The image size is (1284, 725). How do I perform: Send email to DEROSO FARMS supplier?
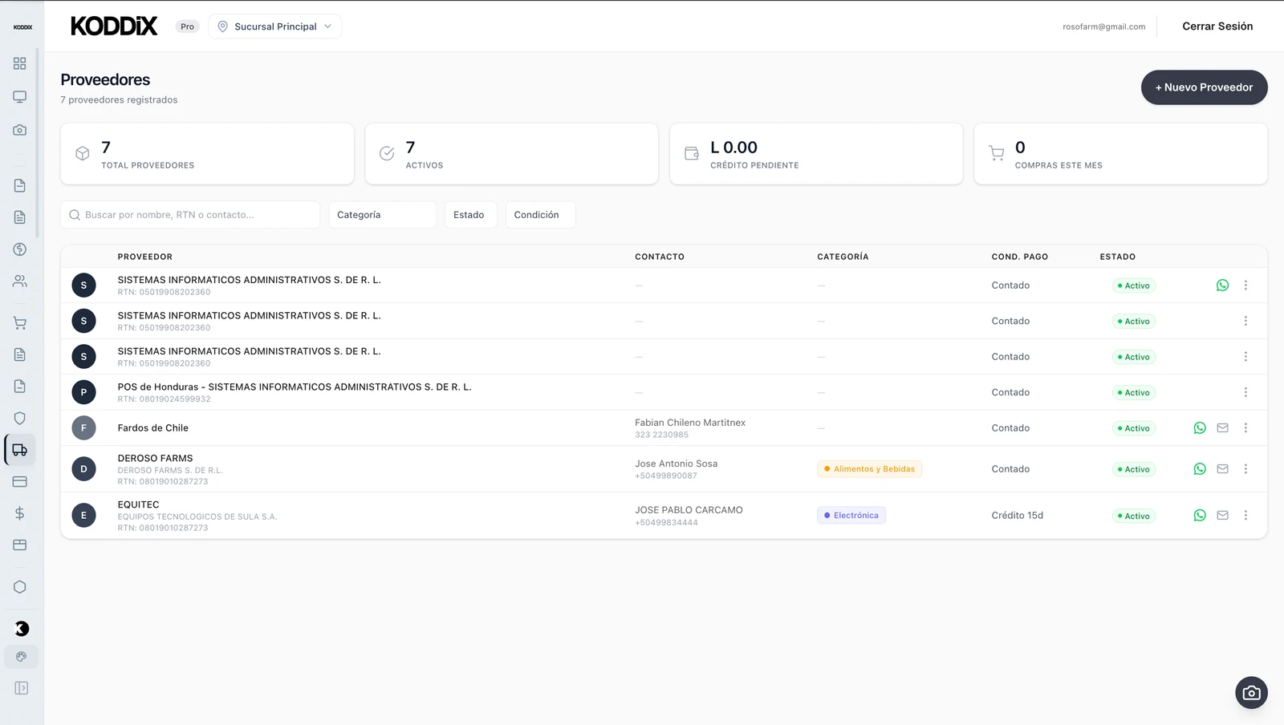[1222, 469]
